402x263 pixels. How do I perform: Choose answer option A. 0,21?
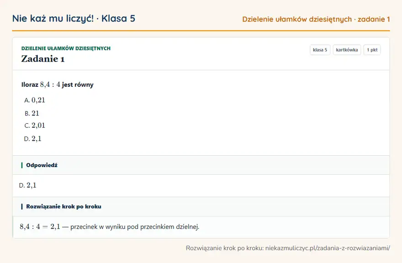tap(35, 100)
